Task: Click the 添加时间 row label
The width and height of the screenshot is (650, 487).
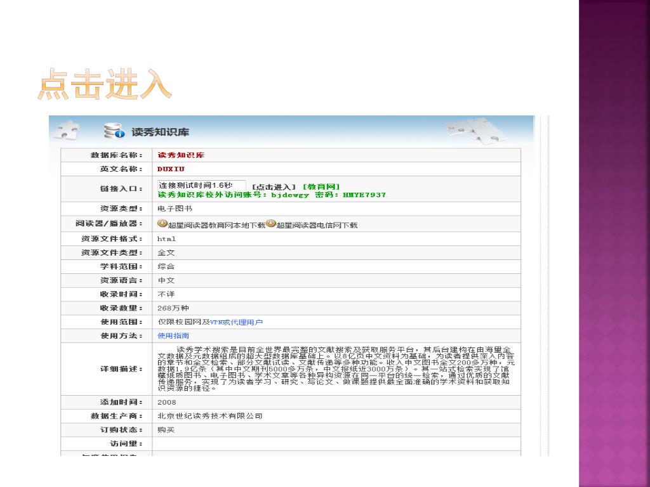Action: coord(121,402)
